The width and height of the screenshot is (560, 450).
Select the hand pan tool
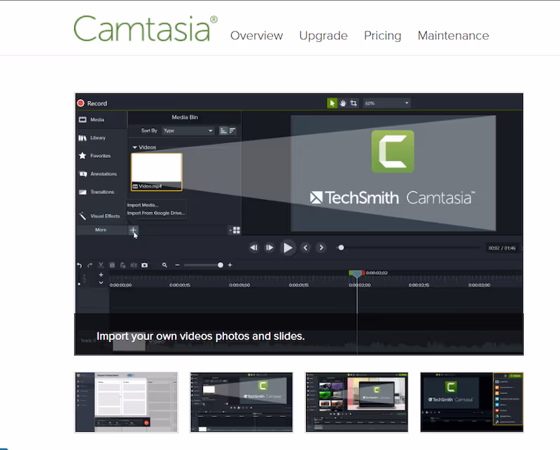click(x=343, y=103)
